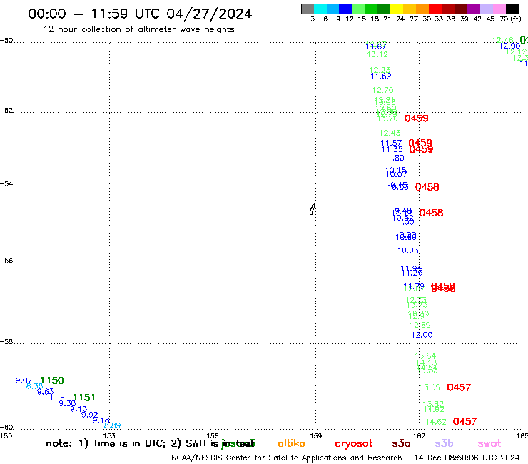Click the dark blue legend swatch
This screenshot has width=528, height=464.
tap(346, 9)
